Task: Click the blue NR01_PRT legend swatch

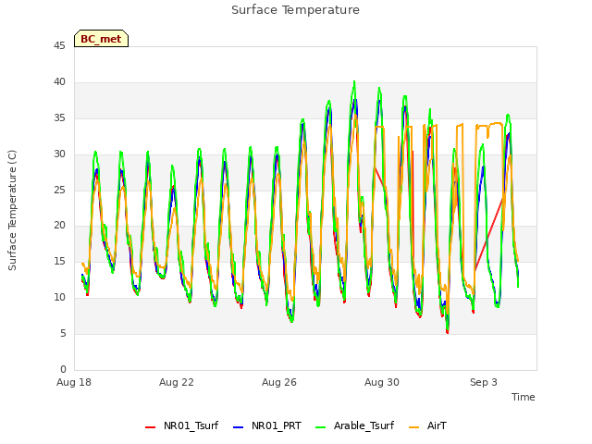Action: [x=239, y=427]
